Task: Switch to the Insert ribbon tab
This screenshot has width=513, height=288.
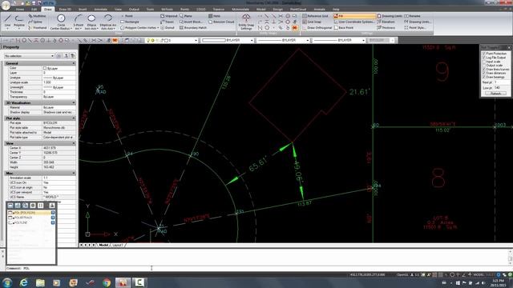Action: point(83,10)
